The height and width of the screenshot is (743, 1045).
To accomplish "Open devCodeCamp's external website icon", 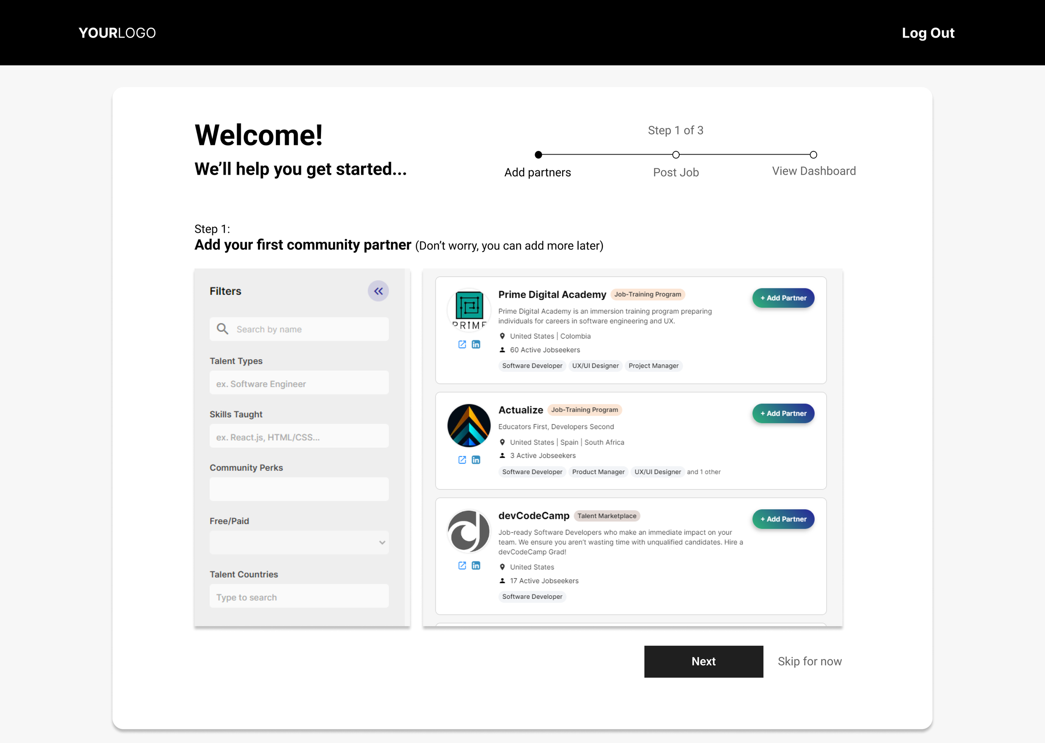I will [462, 565].
